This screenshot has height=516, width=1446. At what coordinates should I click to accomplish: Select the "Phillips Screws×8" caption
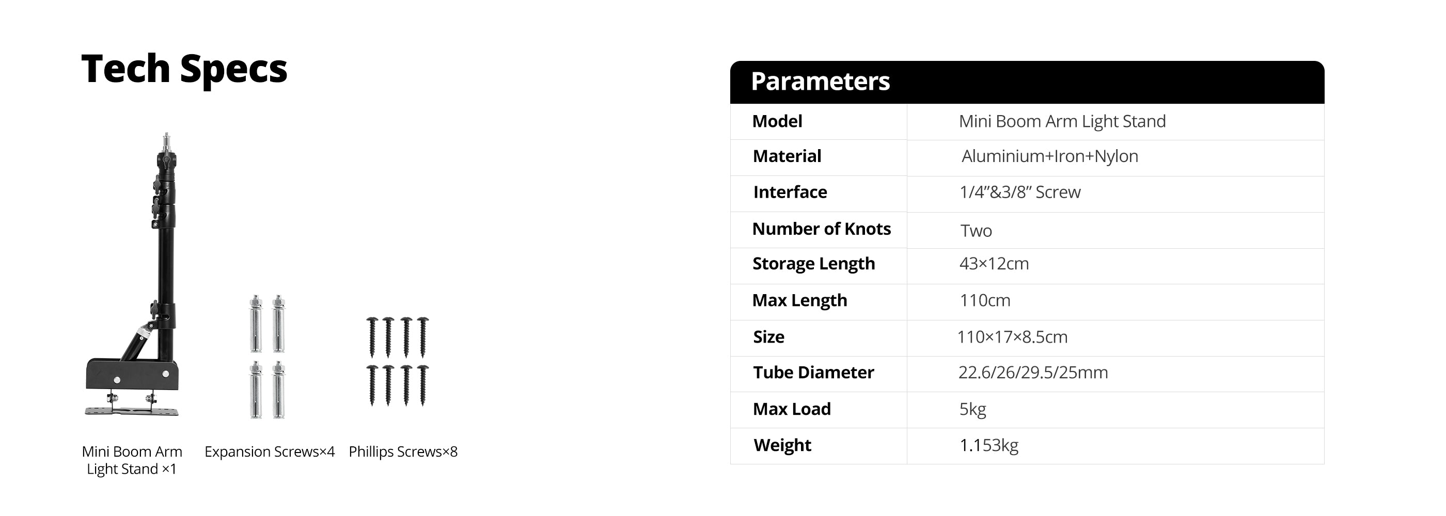tap(403, 451)
